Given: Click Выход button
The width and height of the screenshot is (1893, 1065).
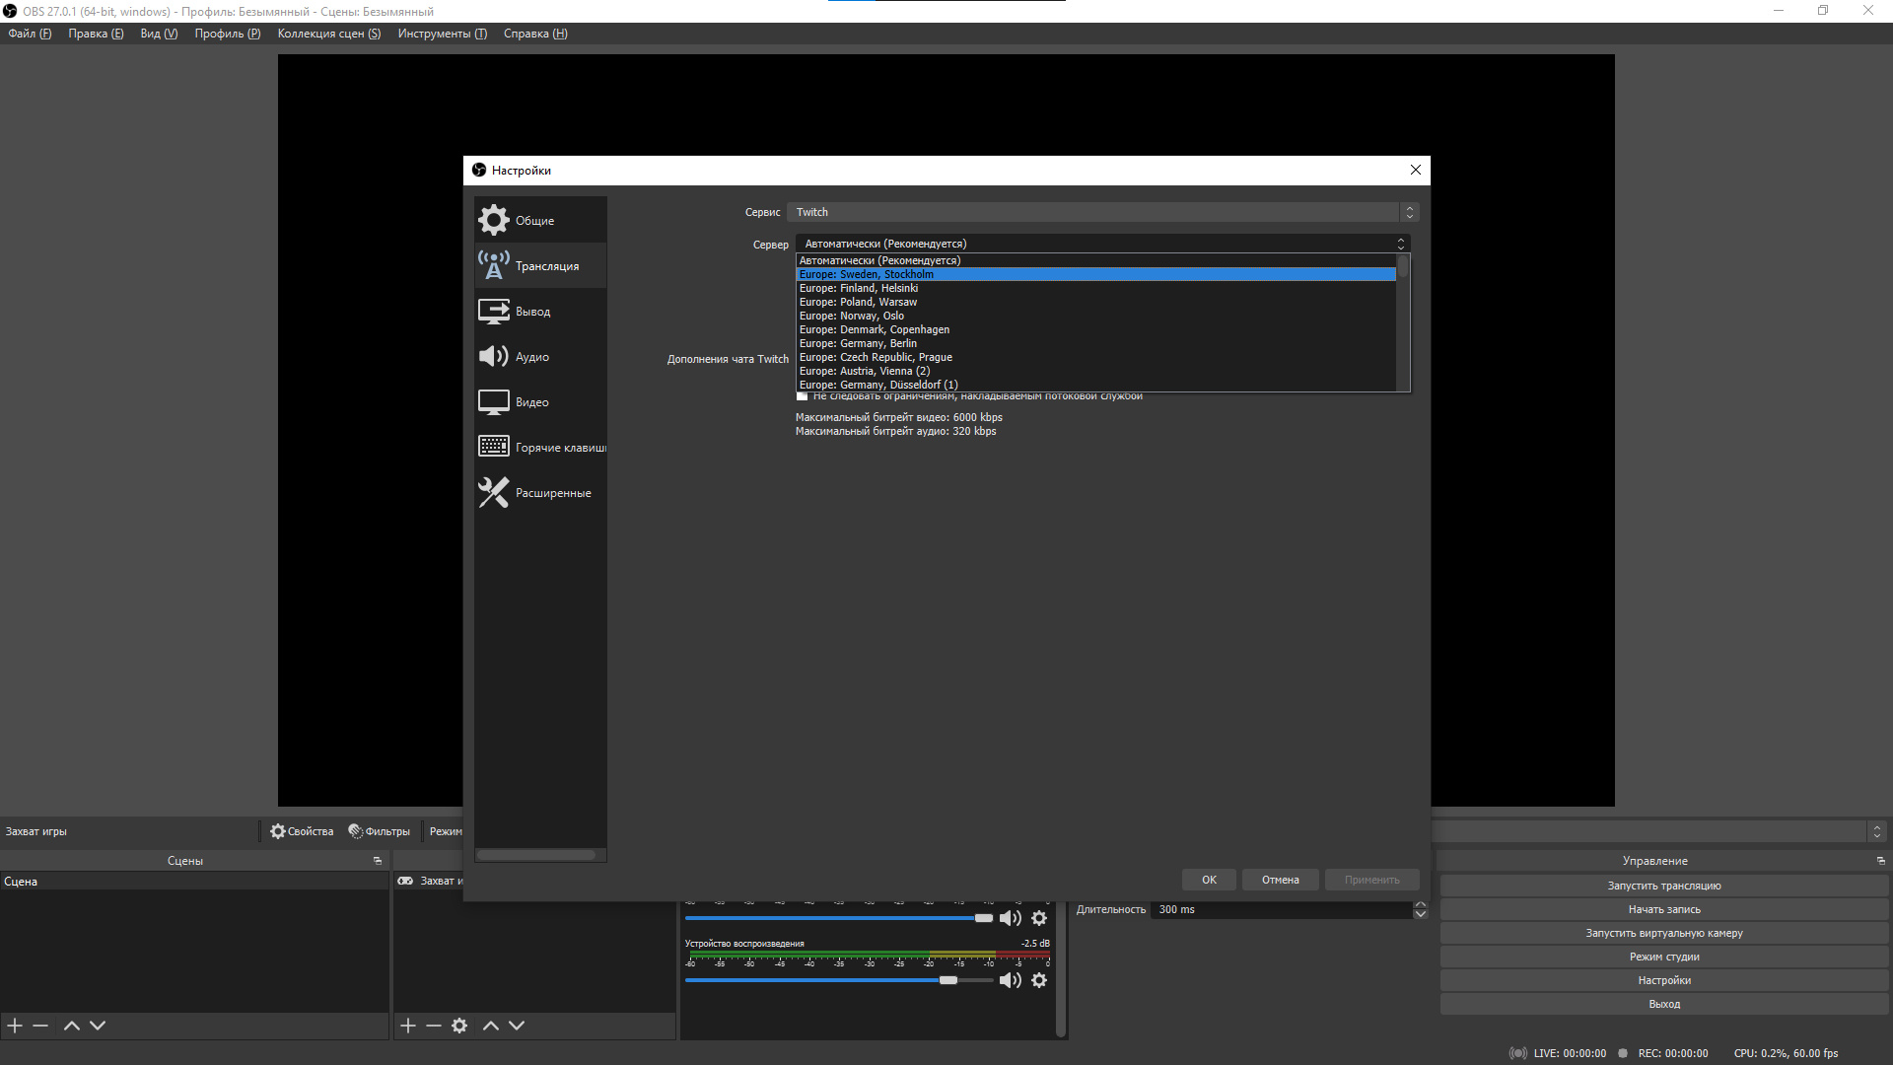Looking at the screenshot, I should click(1664, 1004).
